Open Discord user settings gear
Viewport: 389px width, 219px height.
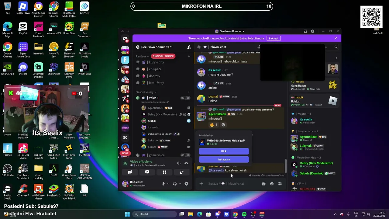coord(186,184)
